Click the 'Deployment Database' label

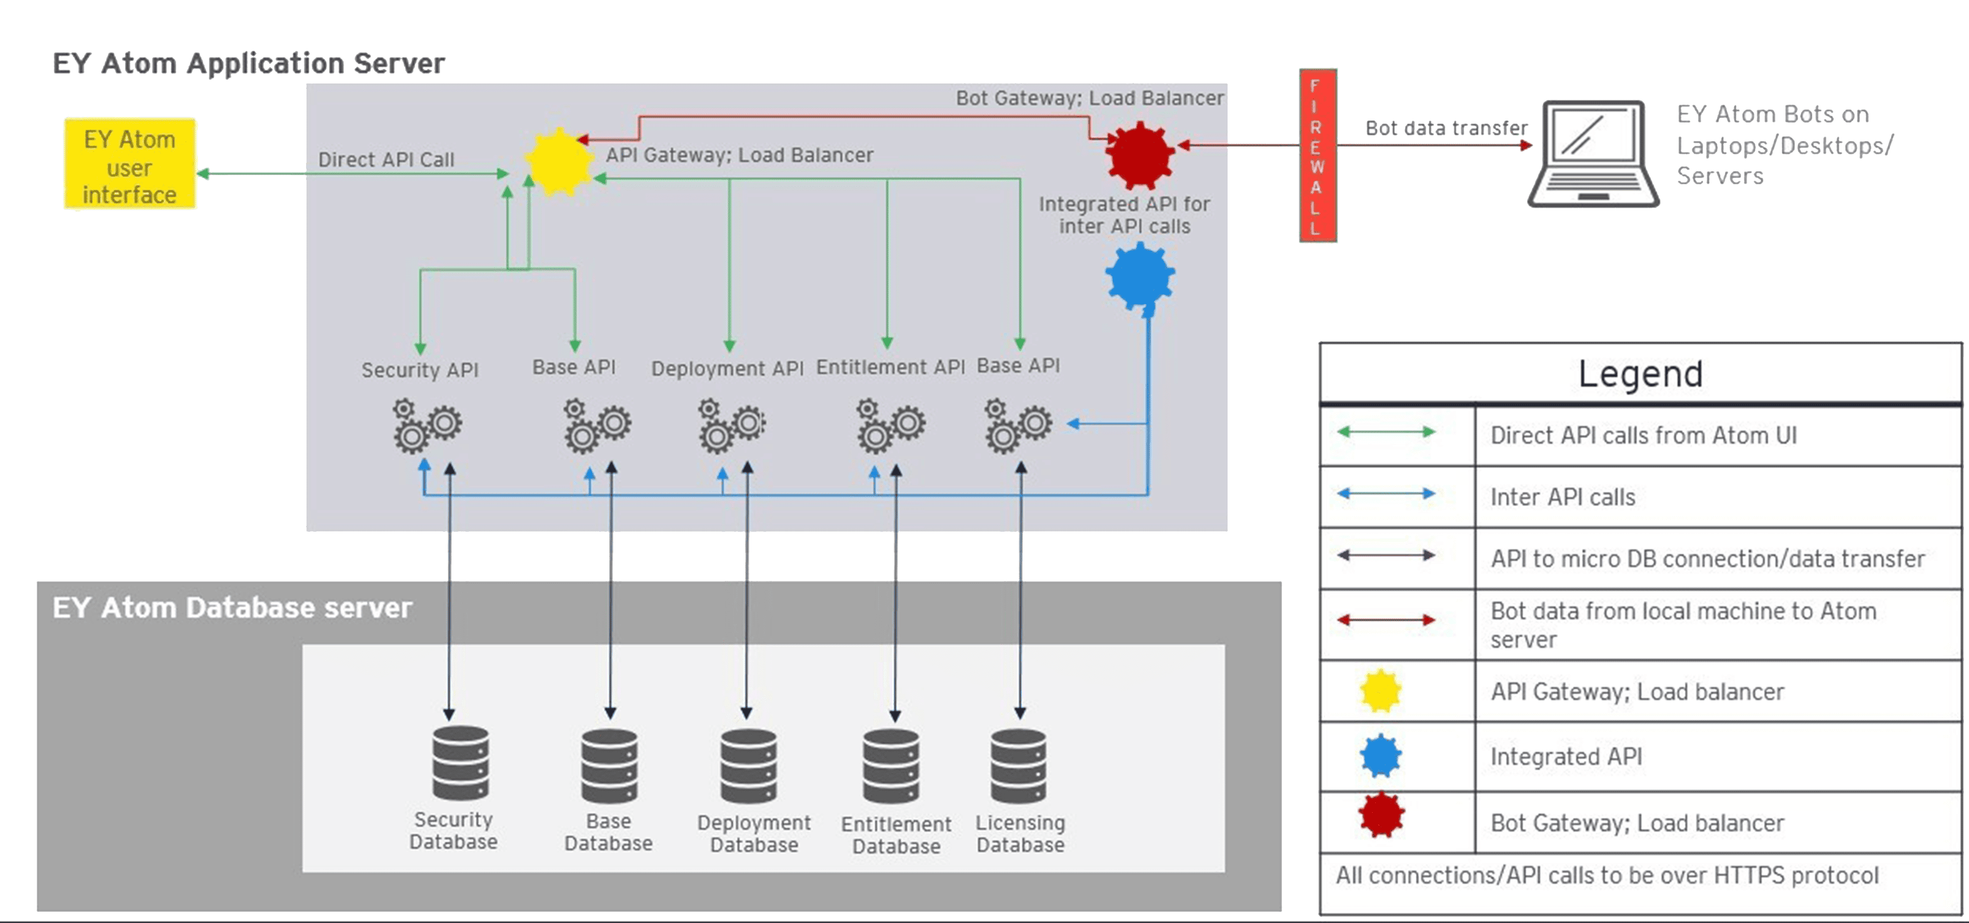pos(754,834)
